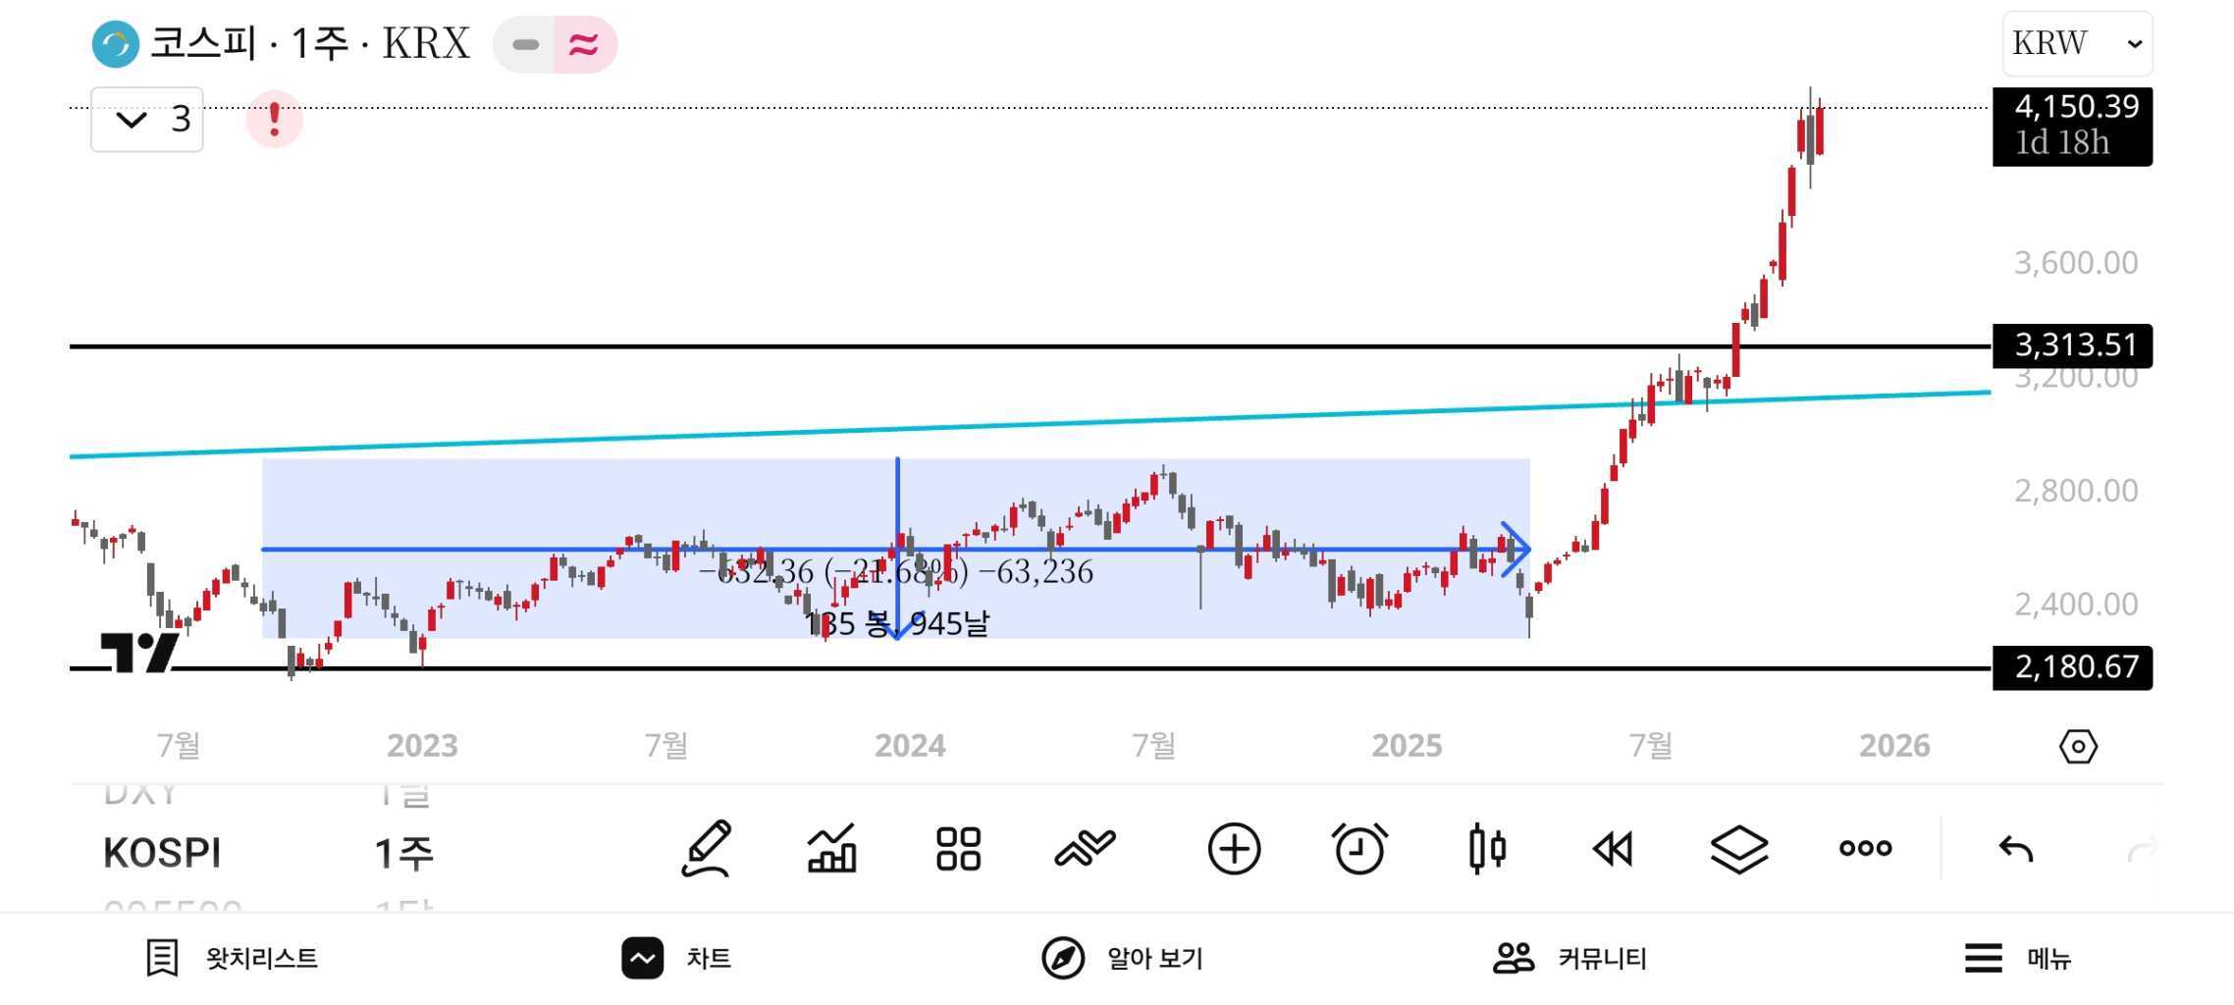This screenshot has height=1005, width=2234.
Task: Open the four-square layout grid icon
Action: click(x=958, y=849)
